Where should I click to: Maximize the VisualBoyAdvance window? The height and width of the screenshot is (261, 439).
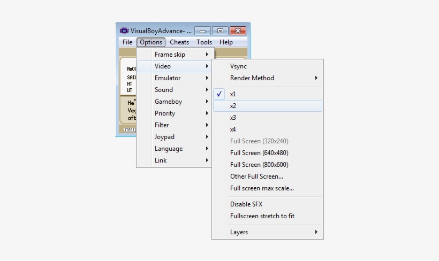[220, 31]
